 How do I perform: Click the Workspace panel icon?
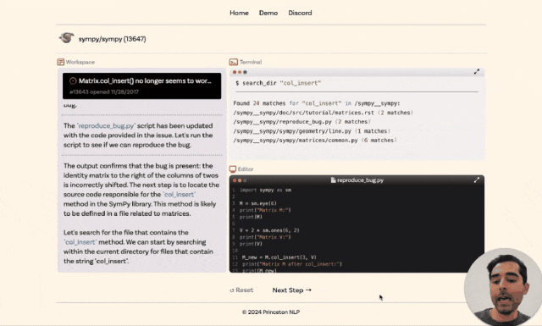point(60,62)
